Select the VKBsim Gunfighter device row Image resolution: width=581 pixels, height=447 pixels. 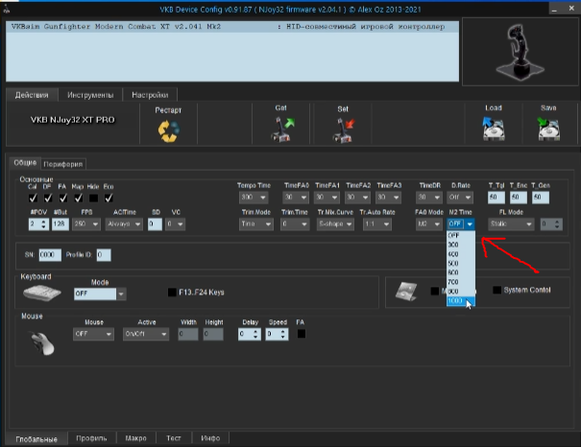click(232, 27)
